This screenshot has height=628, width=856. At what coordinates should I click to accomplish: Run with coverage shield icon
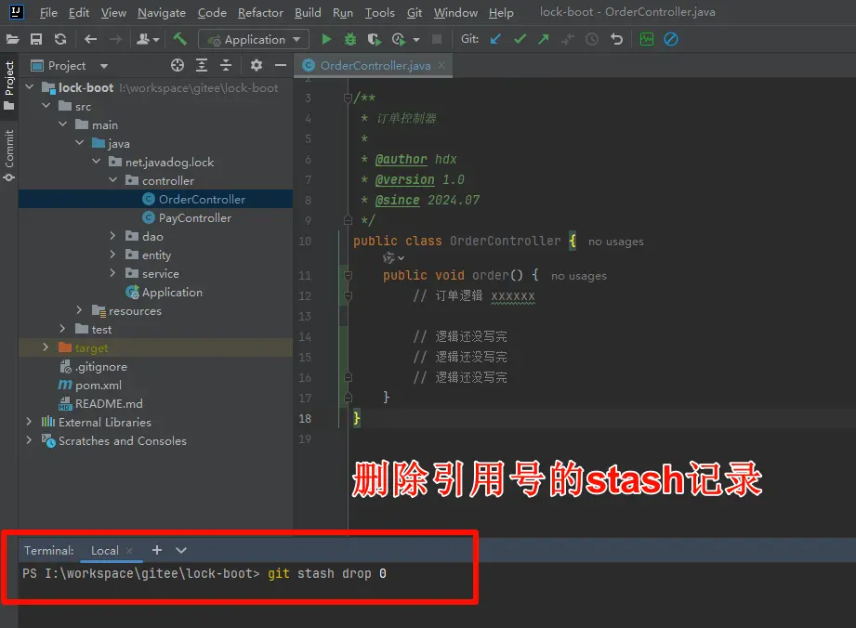374,39
